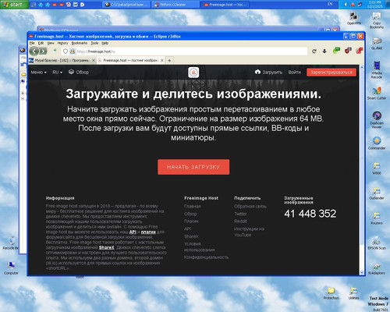
Task: Open the Плагин footer link
Action: click(191, 222)
